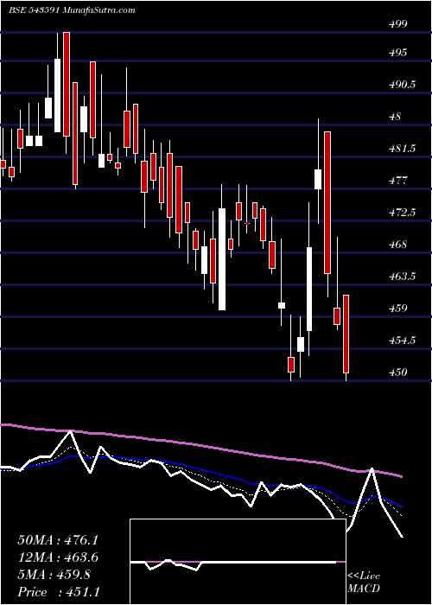The height and width of the screenshot is (605, 432).
Task: Click the tallest red candle reaching 499
Action: pyautogui.click(x=67, y=84)
